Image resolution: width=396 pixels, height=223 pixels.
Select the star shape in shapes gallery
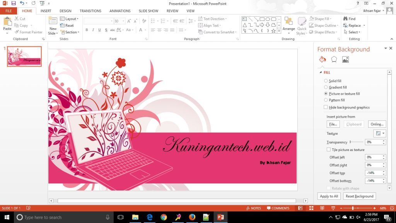click(x=273, y=31)
